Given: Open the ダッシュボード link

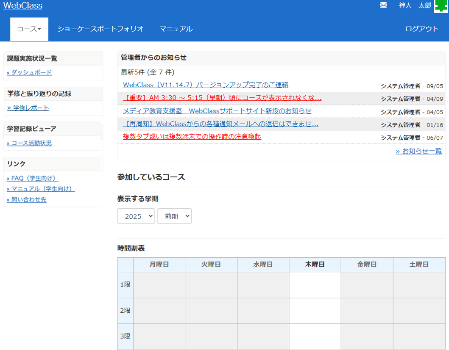Looking at the screenshot, I should pyautogui.click(x=29, y=72).
